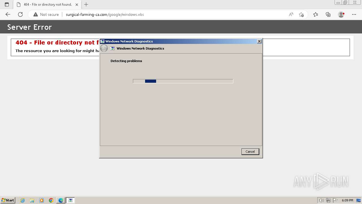Close the Windows Network Diagnostics dialog
Screen dimensions: 362x204
tap(259, 41)
